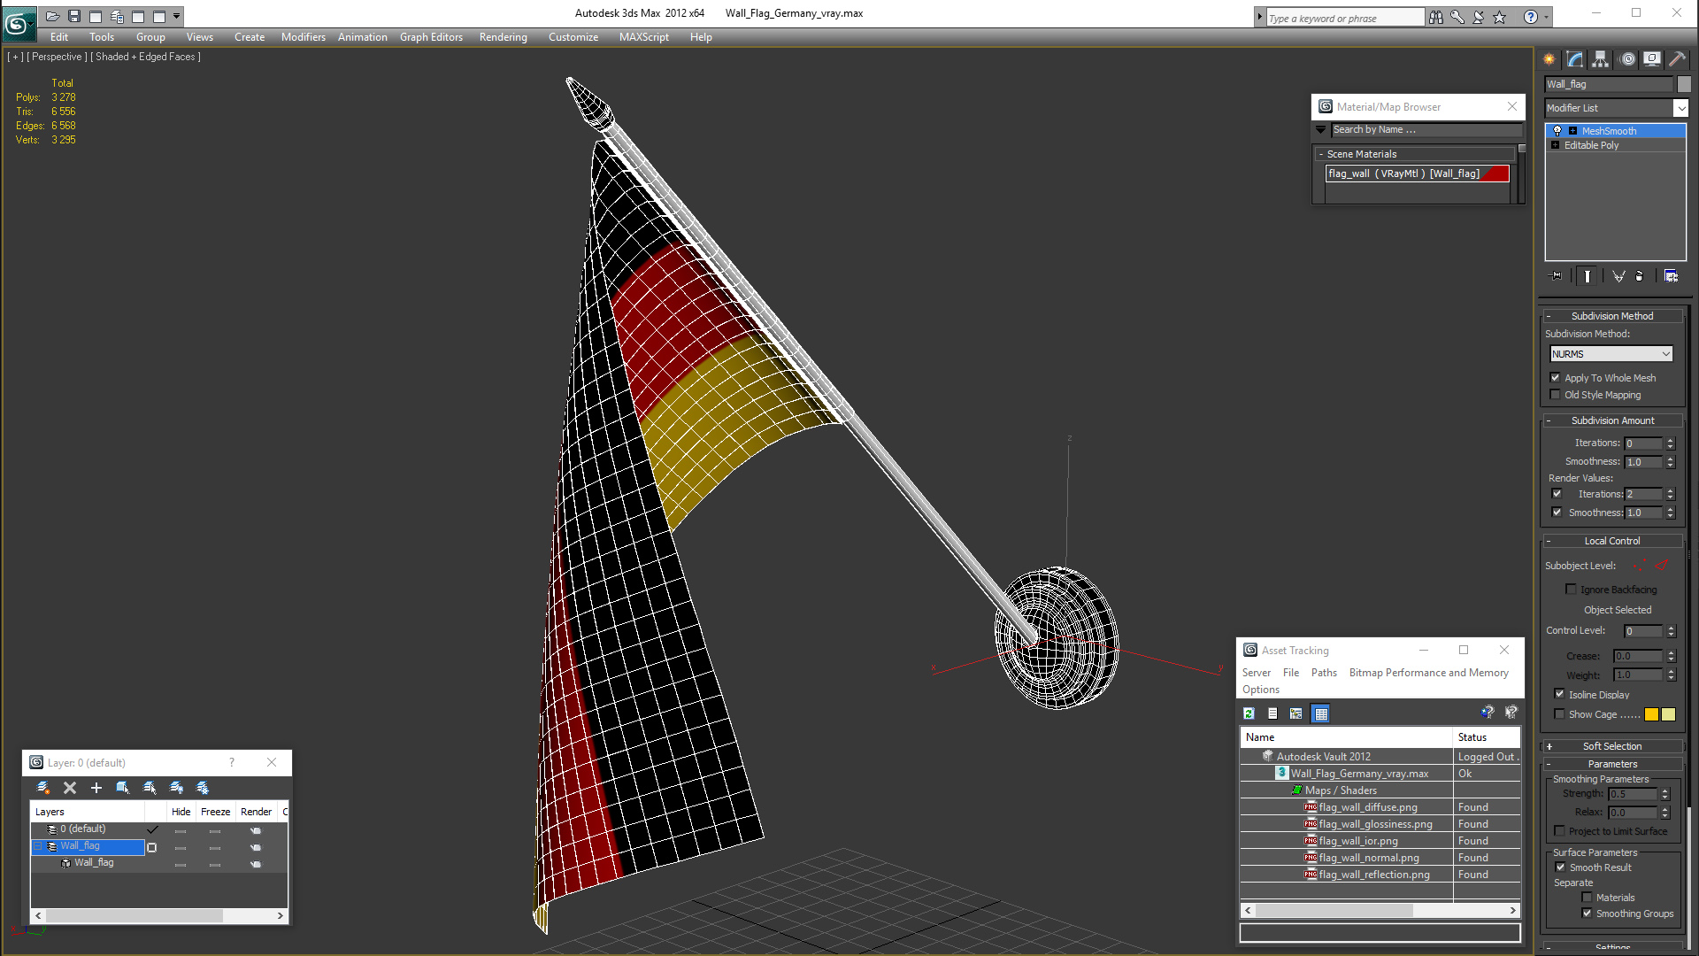
Task: Open the Motion command panel tab
Action: 1627,58
